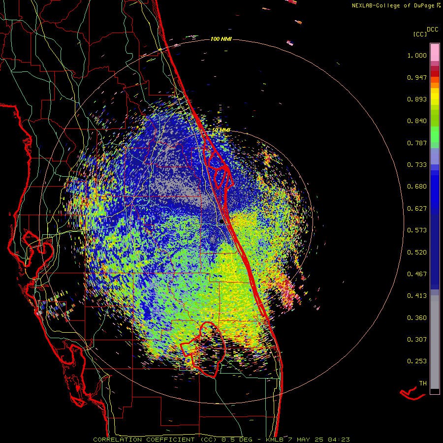Click the DCC legend label

(432, 30)
